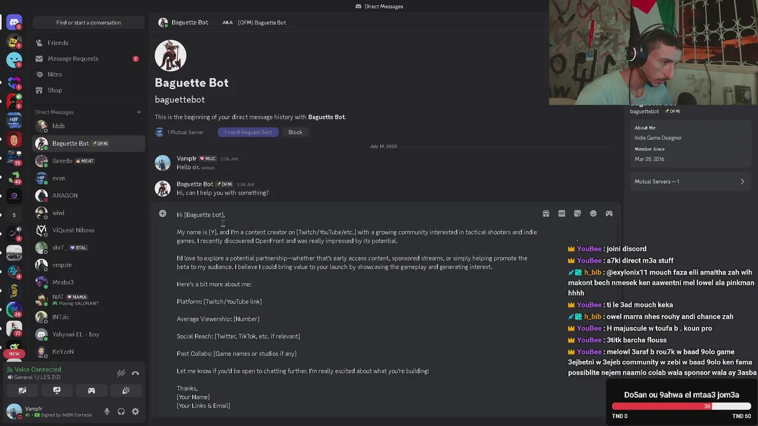Screen dimensions: 758x426
Task: Open the Friends tab
Action: coord(57,43)
